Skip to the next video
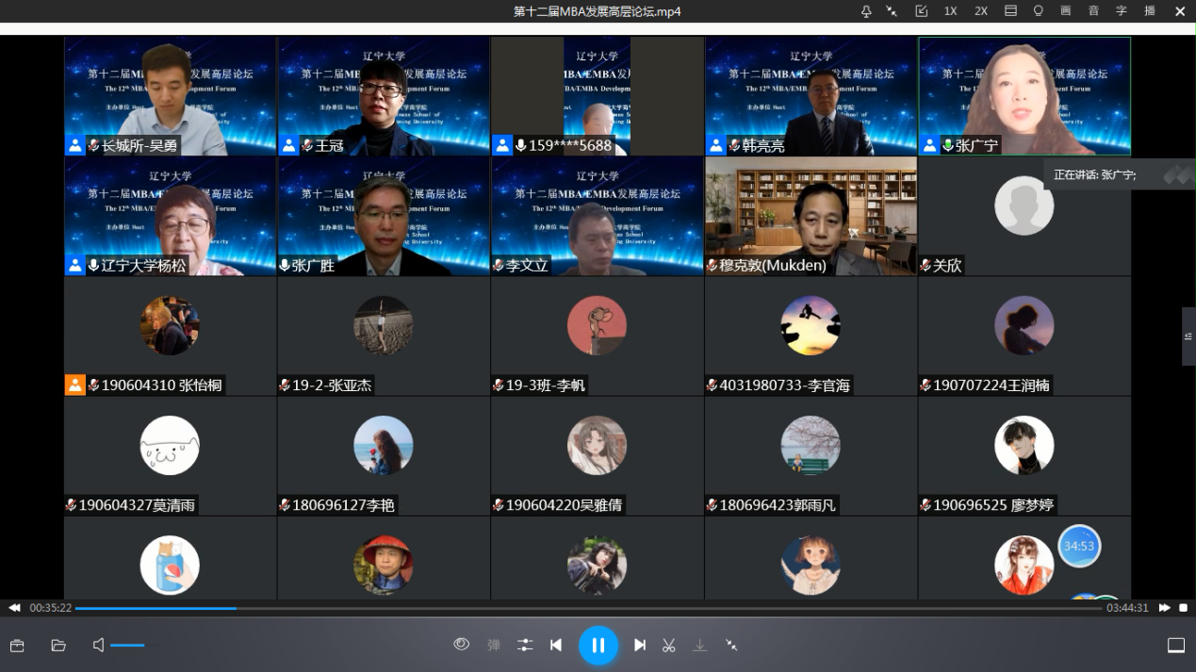Screen dimensions: 1196x672 pyautogui.click(x=640, y=646)
